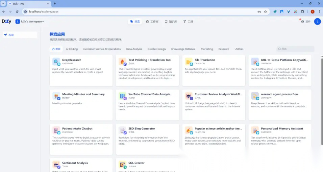Screen dimensions: 323x172
Task: Open the Chrome profile avatar icon
Action: coord(312,12)
